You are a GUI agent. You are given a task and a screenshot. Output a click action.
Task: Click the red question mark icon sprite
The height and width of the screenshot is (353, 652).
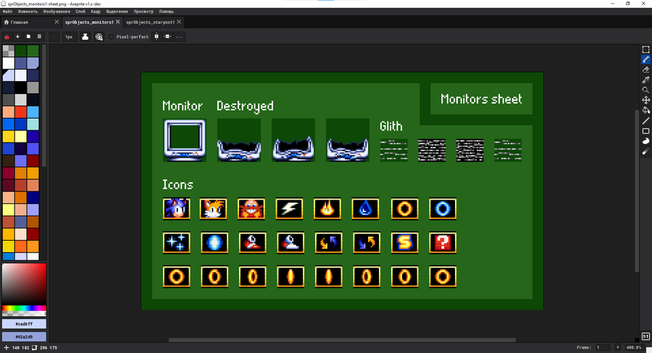[443, 242]
